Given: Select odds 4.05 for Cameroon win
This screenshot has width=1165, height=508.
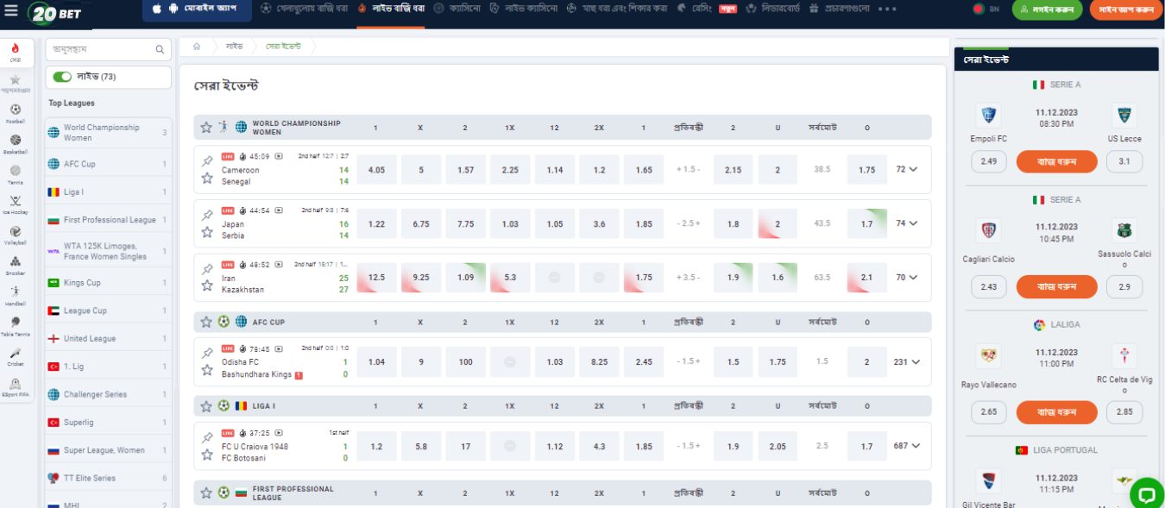Looking at the screenshot, I should [x=376, y=170].
